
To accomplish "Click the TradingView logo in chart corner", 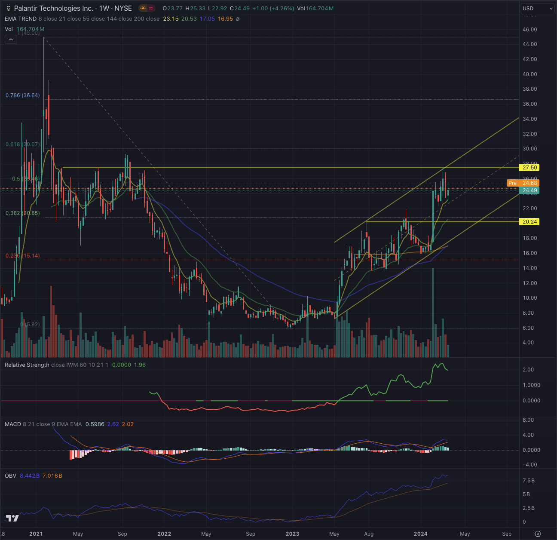I will click(x=12, y=518).
